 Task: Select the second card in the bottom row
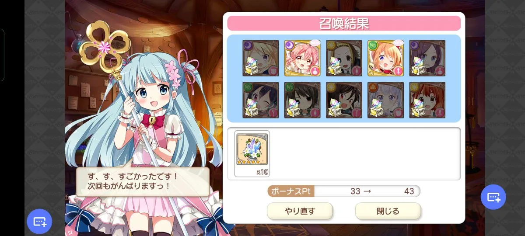coord(302,100)
